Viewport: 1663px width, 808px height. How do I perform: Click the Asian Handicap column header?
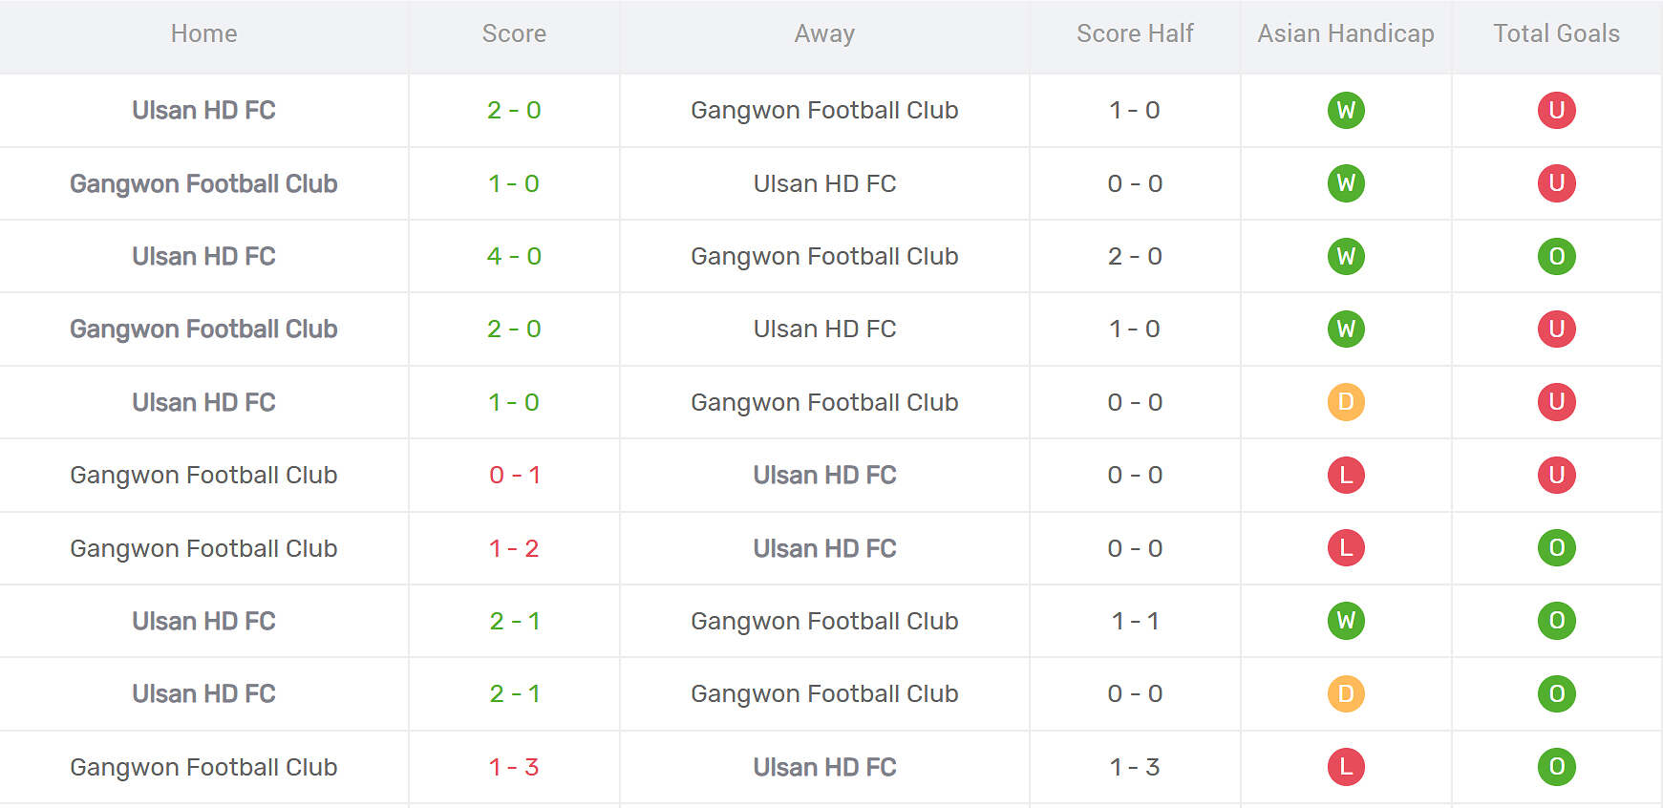pyautogui.click(x=1345, y=34)
